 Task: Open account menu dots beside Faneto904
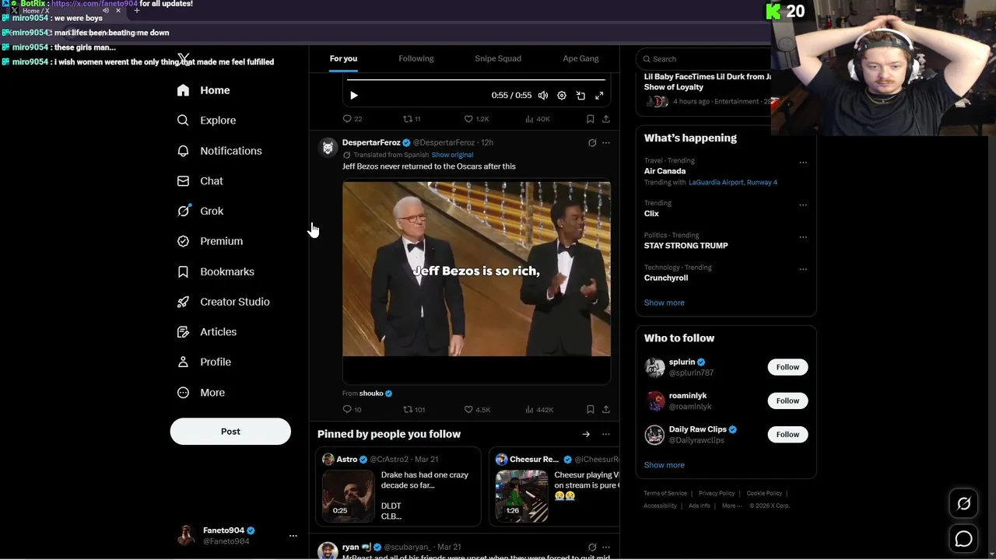[x=293, y=536]
